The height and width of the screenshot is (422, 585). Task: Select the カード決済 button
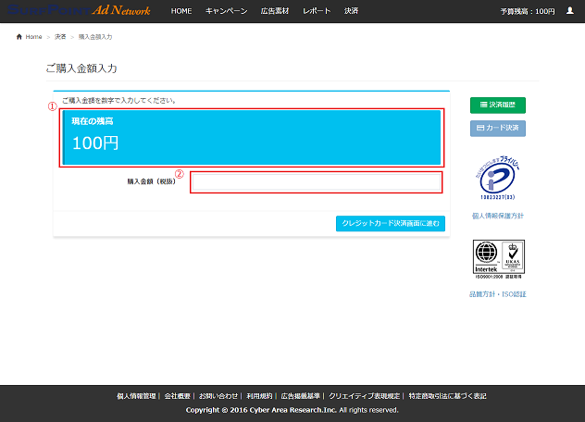pyautogui.click(x=498, y=128)
